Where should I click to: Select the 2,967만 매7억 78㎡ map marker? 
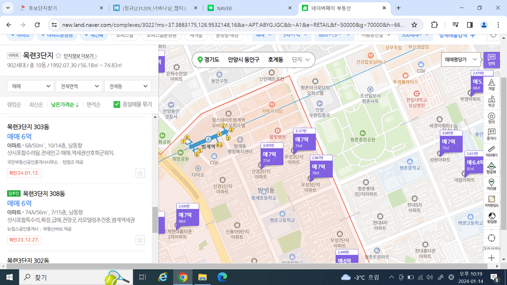pos(321,166)
